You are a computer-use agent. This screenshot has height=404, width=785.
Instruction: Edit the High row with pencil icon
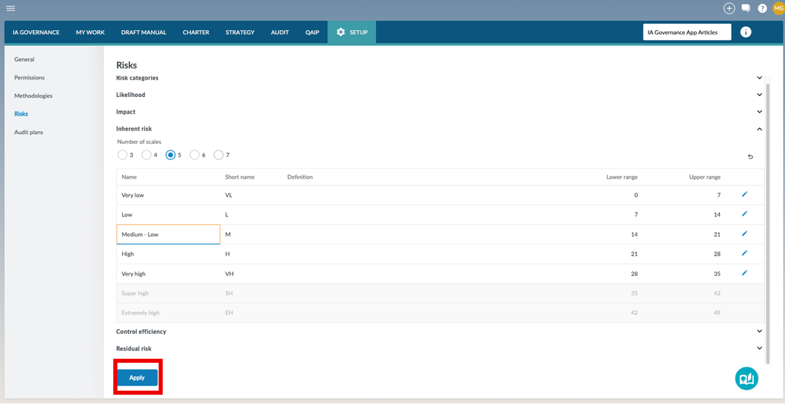[x=745, y=254]
